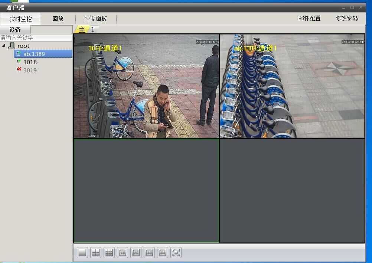This screenshot has width=372, height=263.
Task: Switch to 25-channel view layout
Action: tap(136, 253)
